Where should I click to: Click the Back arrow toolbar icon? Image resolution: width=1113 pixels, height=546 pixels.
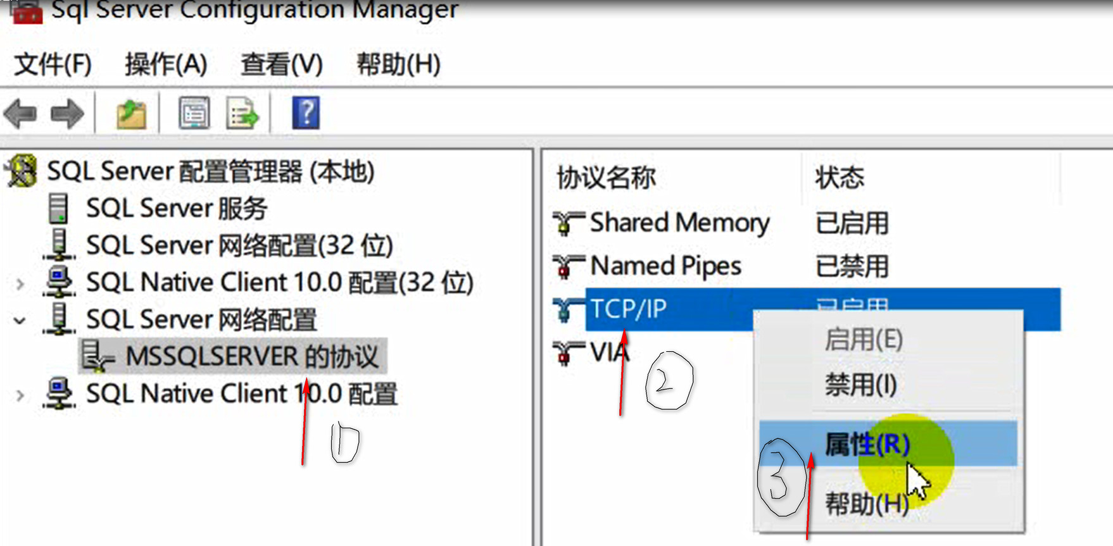tap(20, 114)
